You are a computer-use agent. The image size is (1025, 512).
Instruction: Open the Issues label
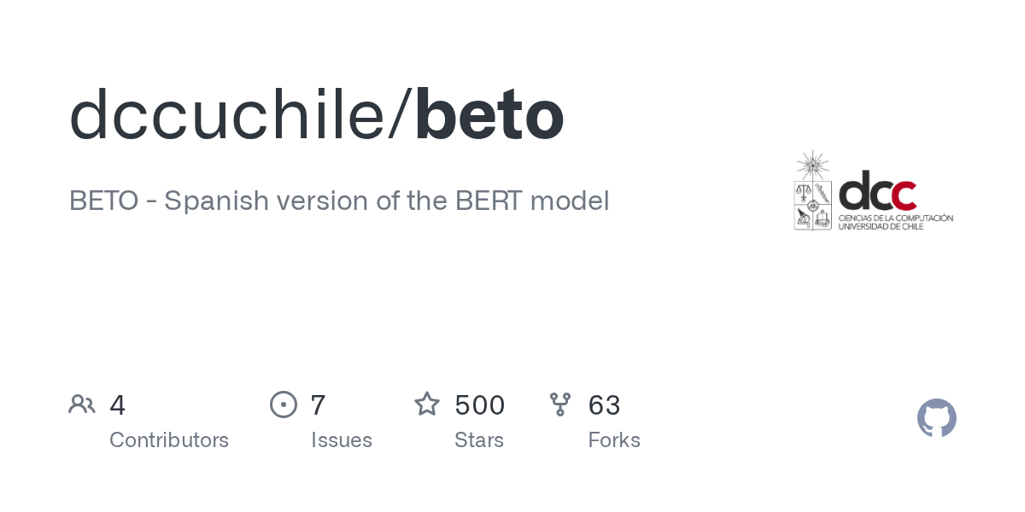point(342,440)
